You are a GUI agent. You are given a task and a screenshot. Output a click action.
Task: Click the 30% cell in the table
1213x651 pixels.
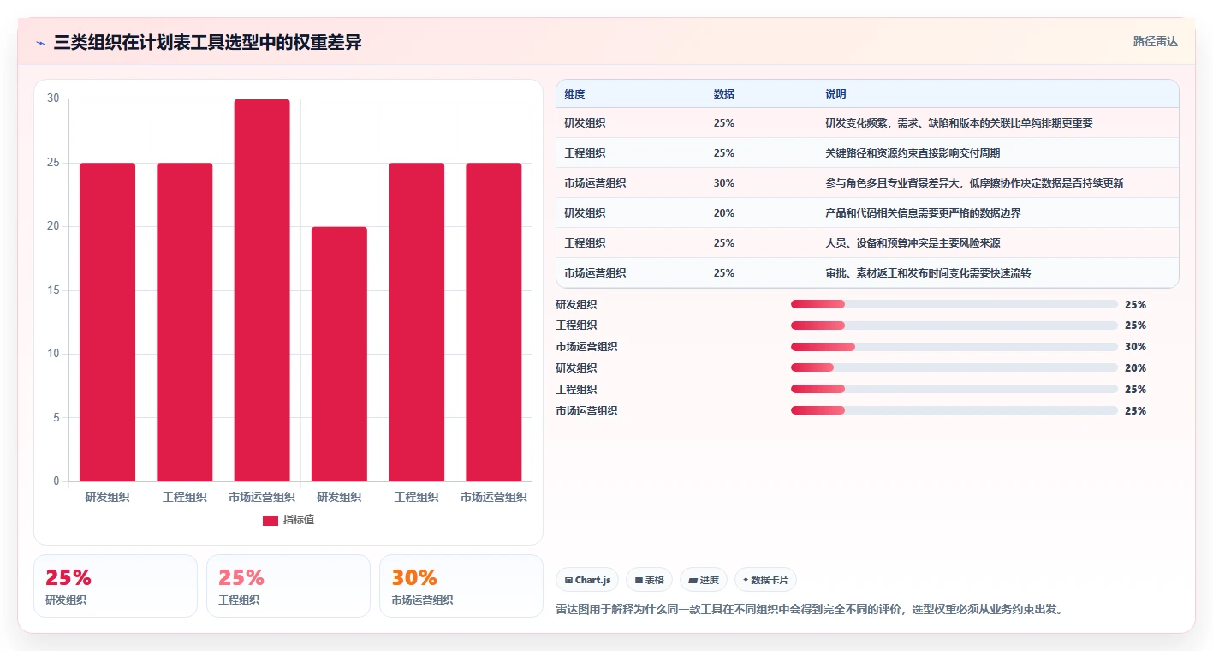coord(724,183)
